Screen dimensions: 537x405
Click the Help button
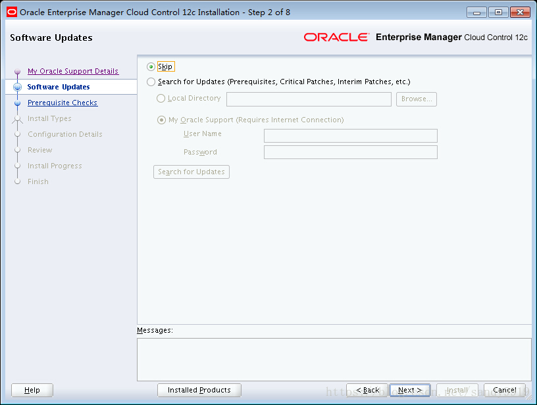32,390
